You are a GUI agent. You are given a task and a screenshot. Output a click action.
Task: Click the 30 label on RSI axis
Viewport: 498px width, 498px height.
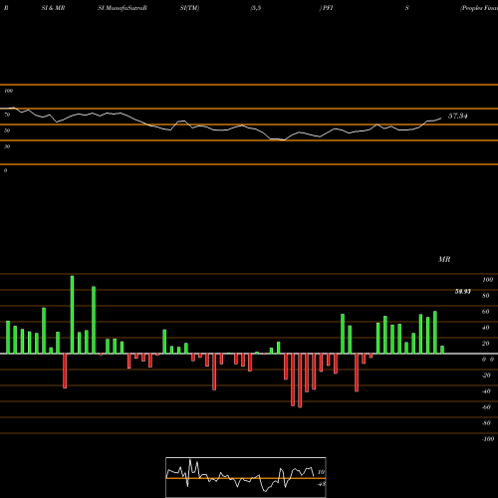tap(7, 146)
